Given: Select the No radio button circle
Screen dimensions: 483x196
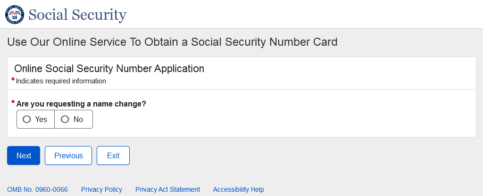Looking at the screenshot, I should point(65,119).
